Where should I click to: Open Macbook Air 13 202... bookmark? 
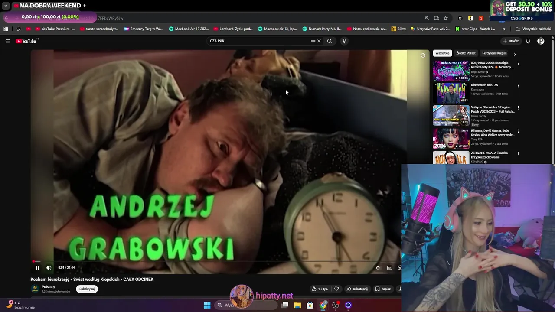(x=189, y=29)
